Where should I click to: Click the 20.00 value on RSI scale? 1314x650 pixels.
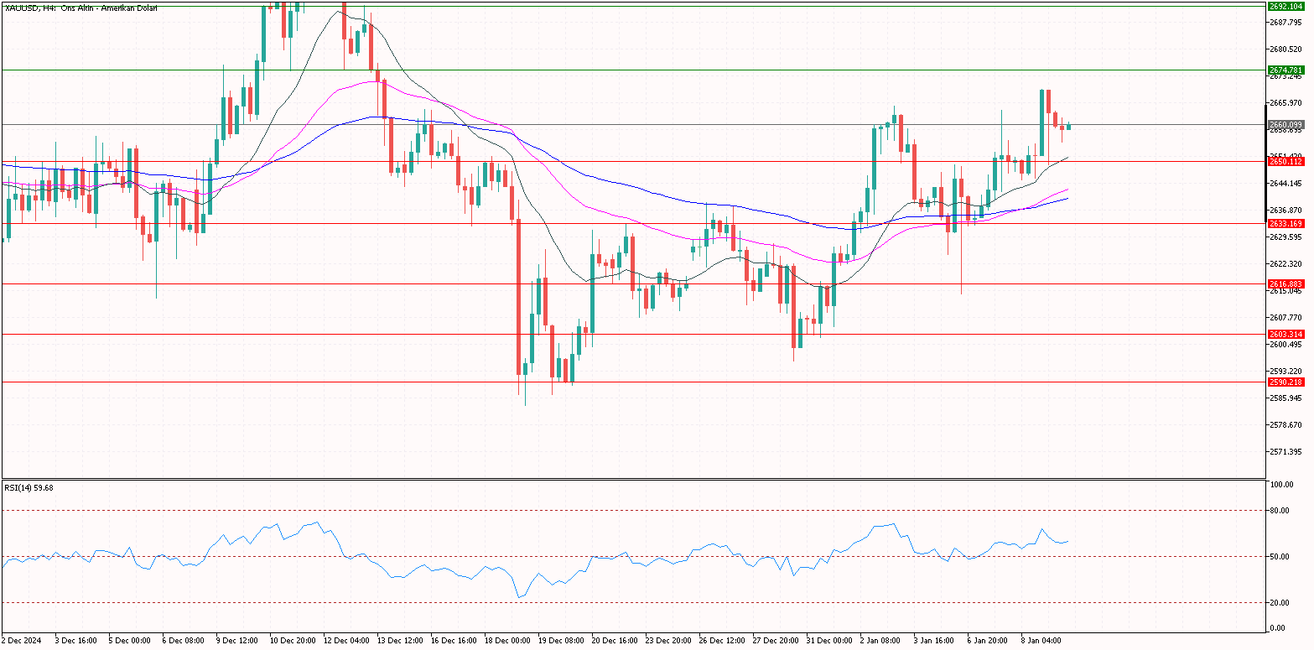1280,603
